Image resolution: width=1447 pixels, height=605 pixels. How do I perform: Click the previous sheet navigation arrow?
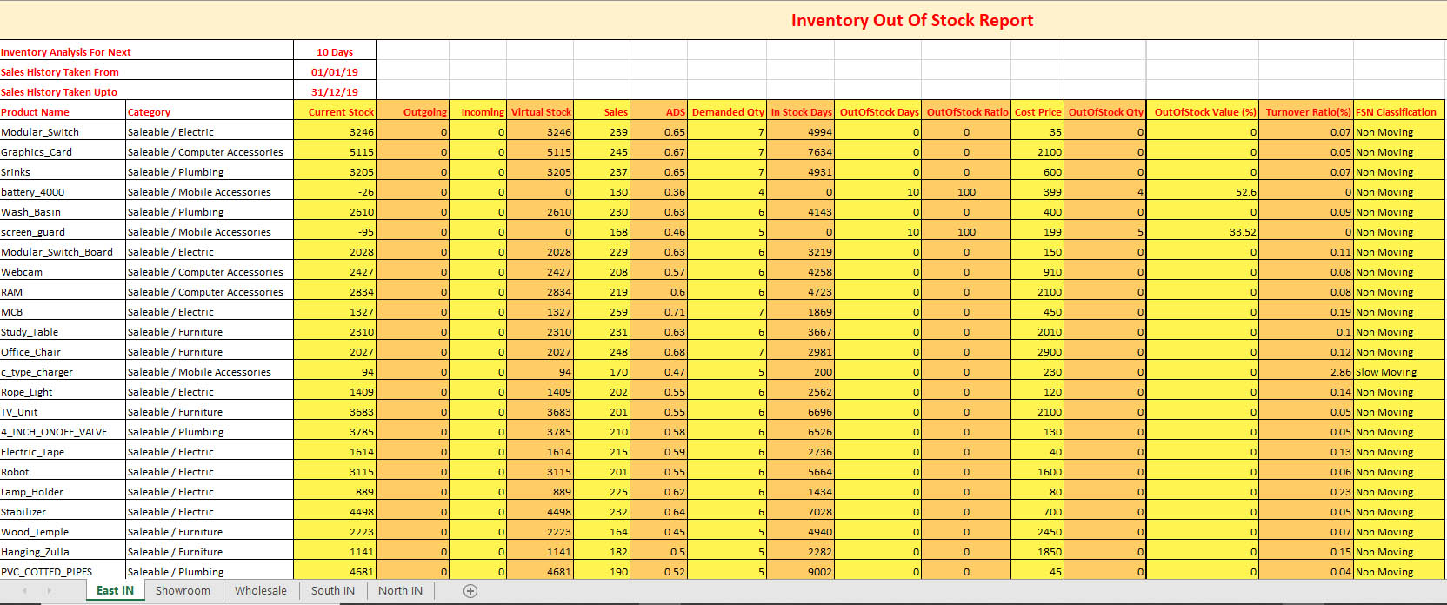click(24, 591)
